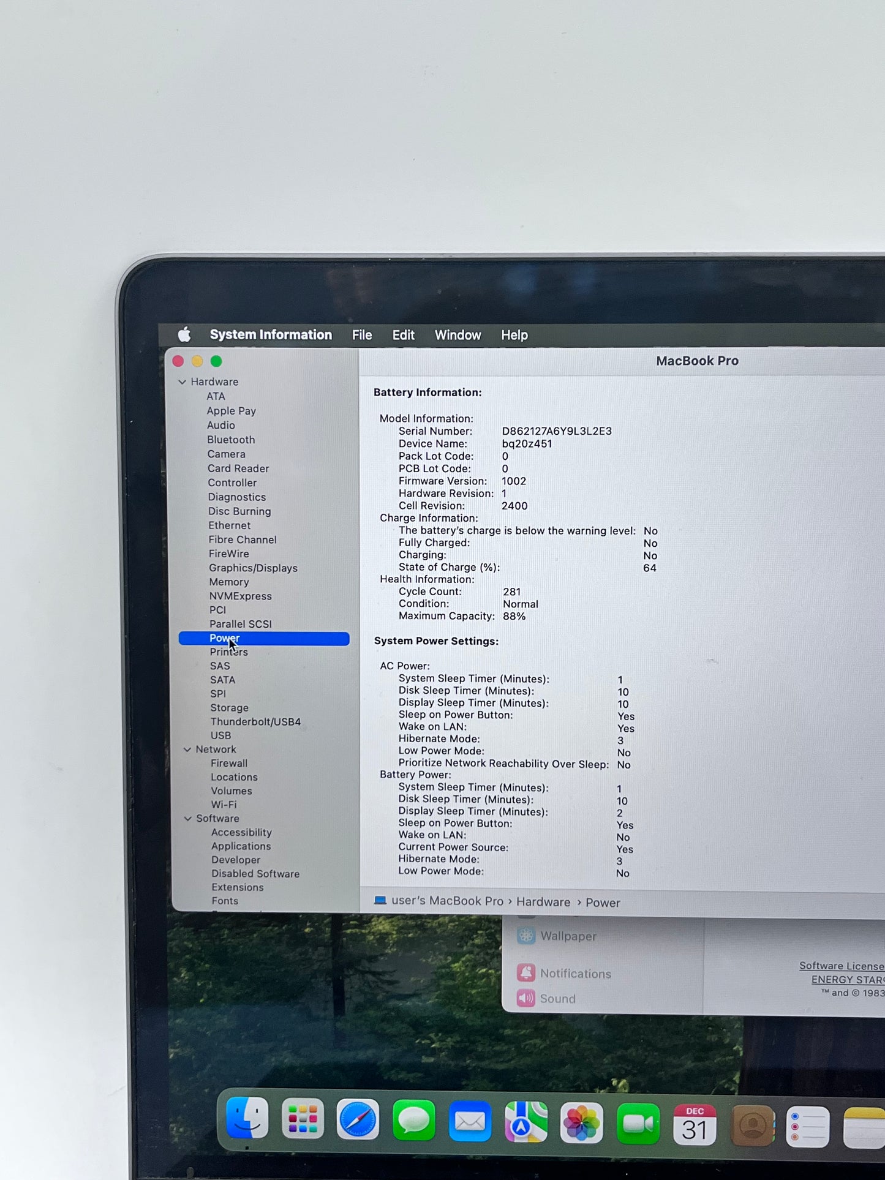Select Audio in the sidebar
The height and width of the screenshot is (1180, 885).
pyautogui.click(x=220, y=425)
